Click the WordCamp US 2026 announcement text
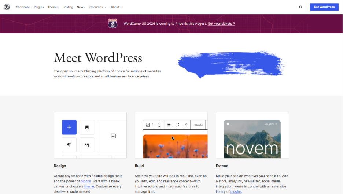Viewport: 343px width, 194px height. click(165, 23)
